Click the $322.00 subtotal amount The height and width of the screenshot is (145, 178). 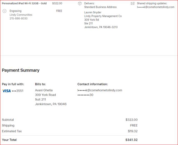[131, 120]
